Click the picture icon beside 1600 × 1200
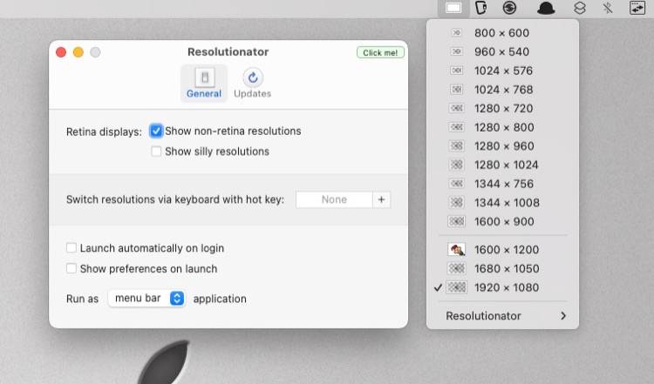 pos(456,250)
